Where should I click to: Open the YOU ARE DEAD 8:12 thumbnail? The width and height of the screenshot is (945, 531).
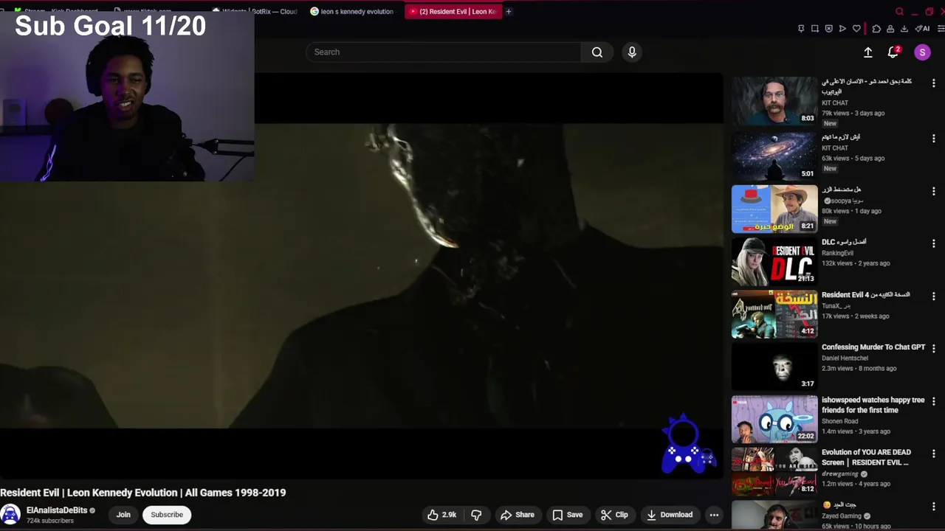pyautogui.click(x=774, y=472)
